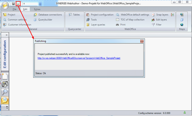Click the green user status icon
Viewport: 192px width, 116px height.
tap(185, 112)
